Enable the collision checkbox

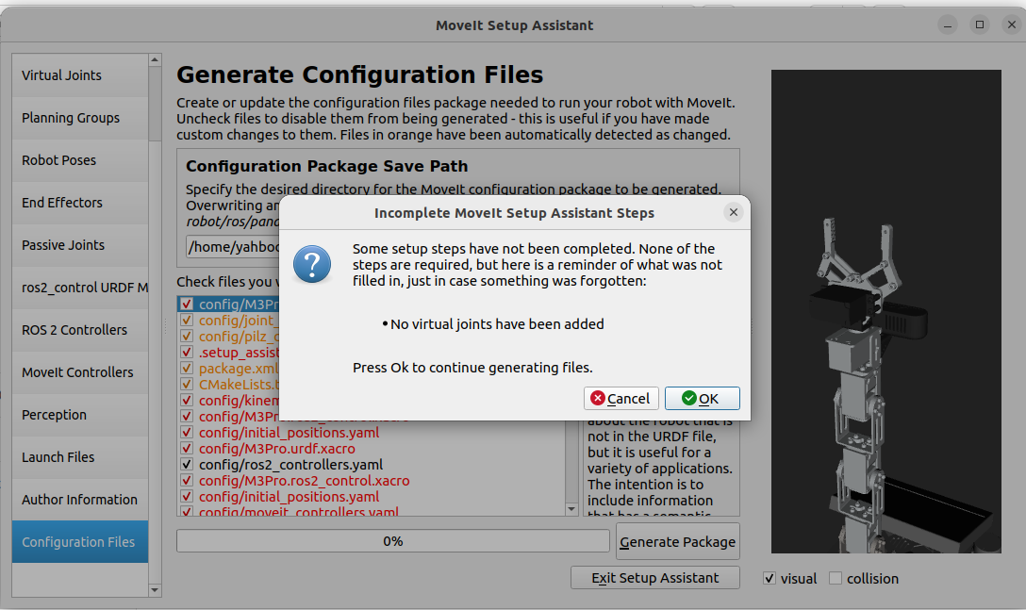[x=836, y=579]
